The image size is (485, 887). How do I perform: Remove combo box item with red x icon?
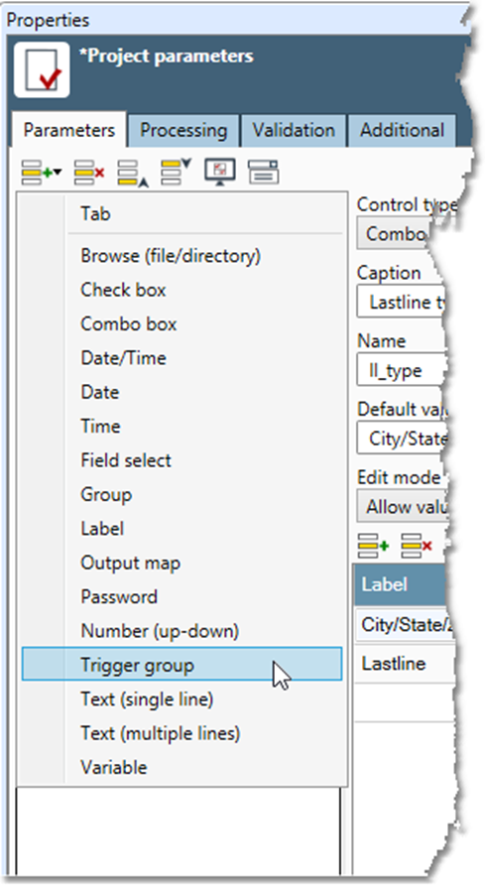(416, 547)
